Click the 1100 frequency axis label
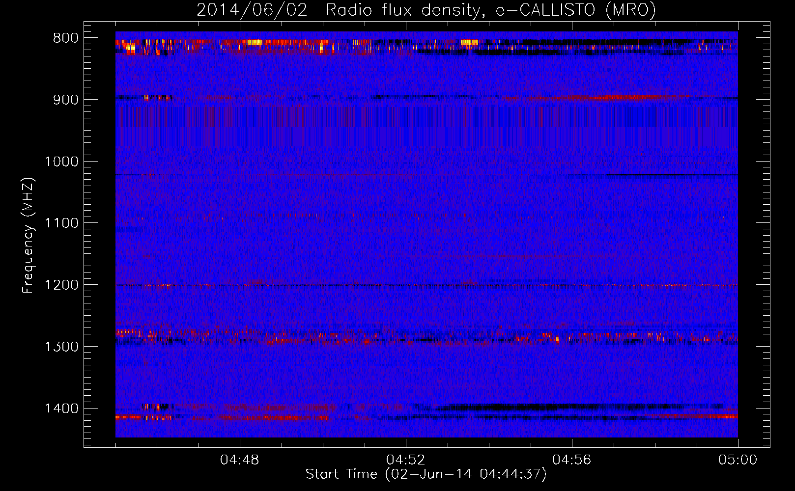Viewport: 795px width, 491px height. pyautogui.click(x=61, y=223)
